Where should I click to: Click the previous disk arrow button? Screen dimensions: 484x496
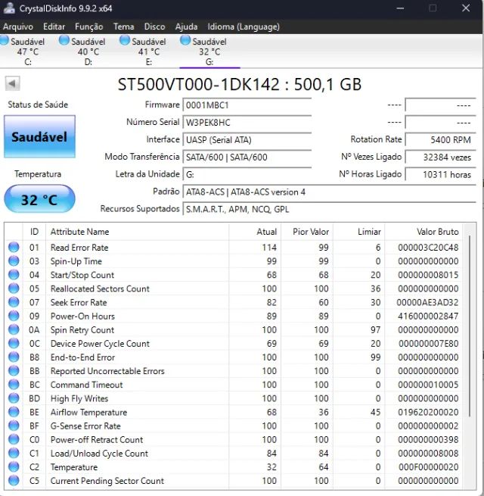tap(12, 84)
